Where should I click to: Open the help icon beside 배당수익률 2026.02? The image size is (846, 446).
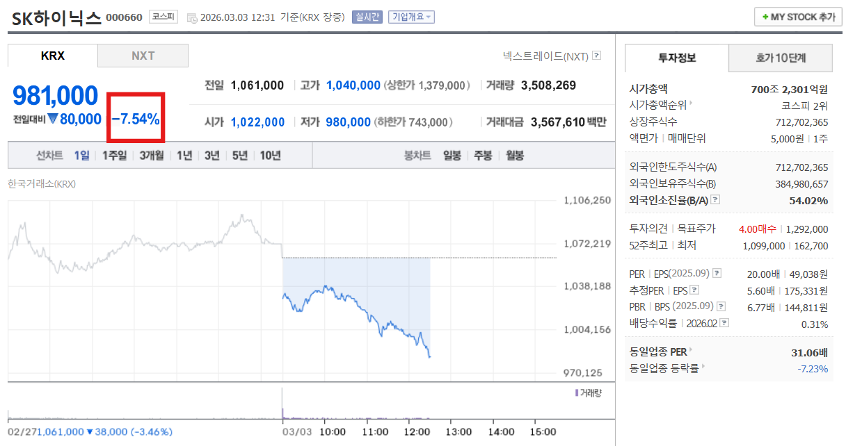tap(724, 323)
